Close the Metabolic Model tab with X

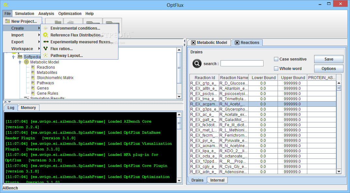point(193,43)
